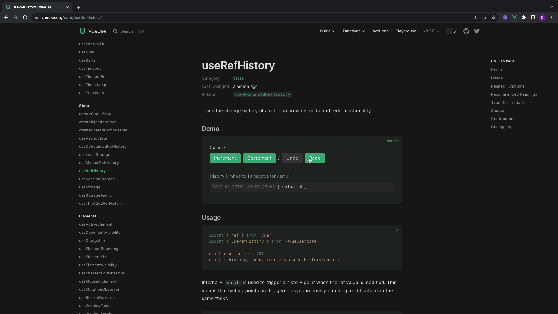This screenshot has height=314, width=558.
Task: Select useStorageAsync in the sidebar
Action: click(x=95, y=195)
